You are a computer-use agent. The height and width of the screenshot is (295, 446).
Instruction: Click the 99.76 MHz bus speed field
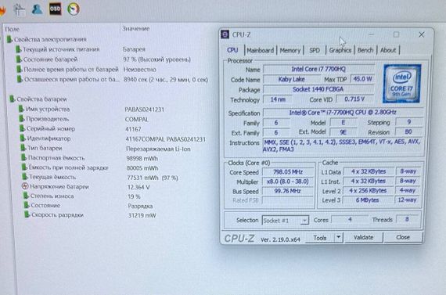click(288, 191)
